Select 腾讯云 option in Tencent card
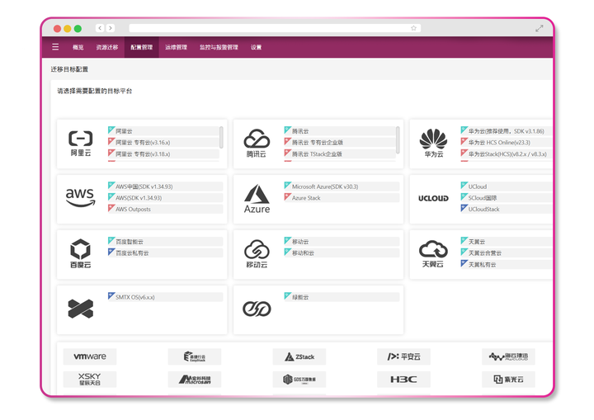594x420 pixels. [x=340, y=130]
